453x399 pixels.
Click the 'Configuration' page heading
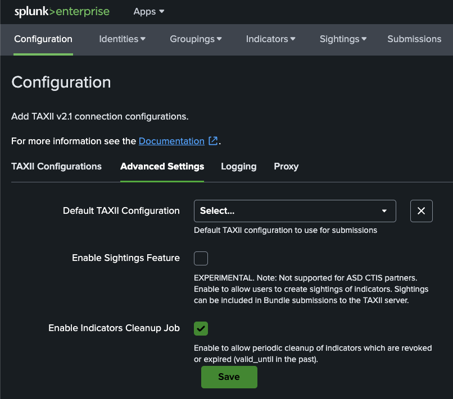tap(61, 82)
